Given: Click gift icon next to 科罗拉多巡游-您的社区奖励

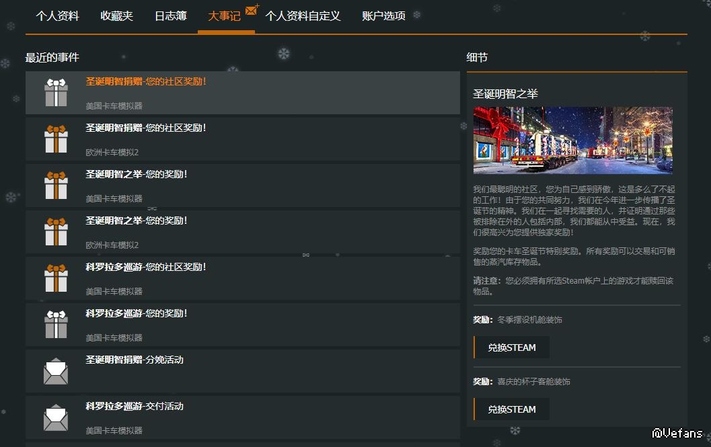Looking at the screenshot, I should click(56, 278).
